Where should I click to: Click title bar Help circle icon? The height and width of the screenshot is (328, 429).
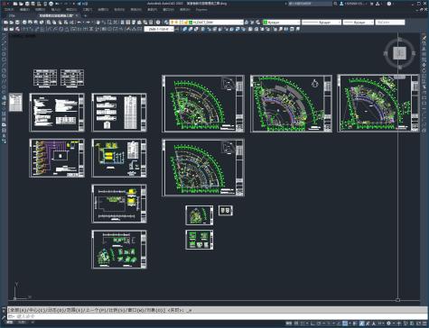(x=389, y=4)
